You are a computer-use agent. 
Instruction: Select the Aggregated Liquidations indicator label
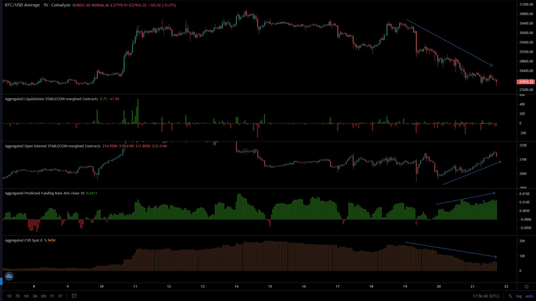coord(50,99)
